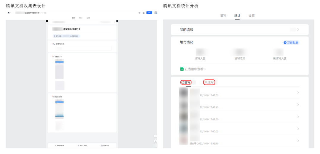This screenshot has height=154, width=320.
Task: Click the timestamp 22/1/10 17:43:13
Action: point(209,107)
